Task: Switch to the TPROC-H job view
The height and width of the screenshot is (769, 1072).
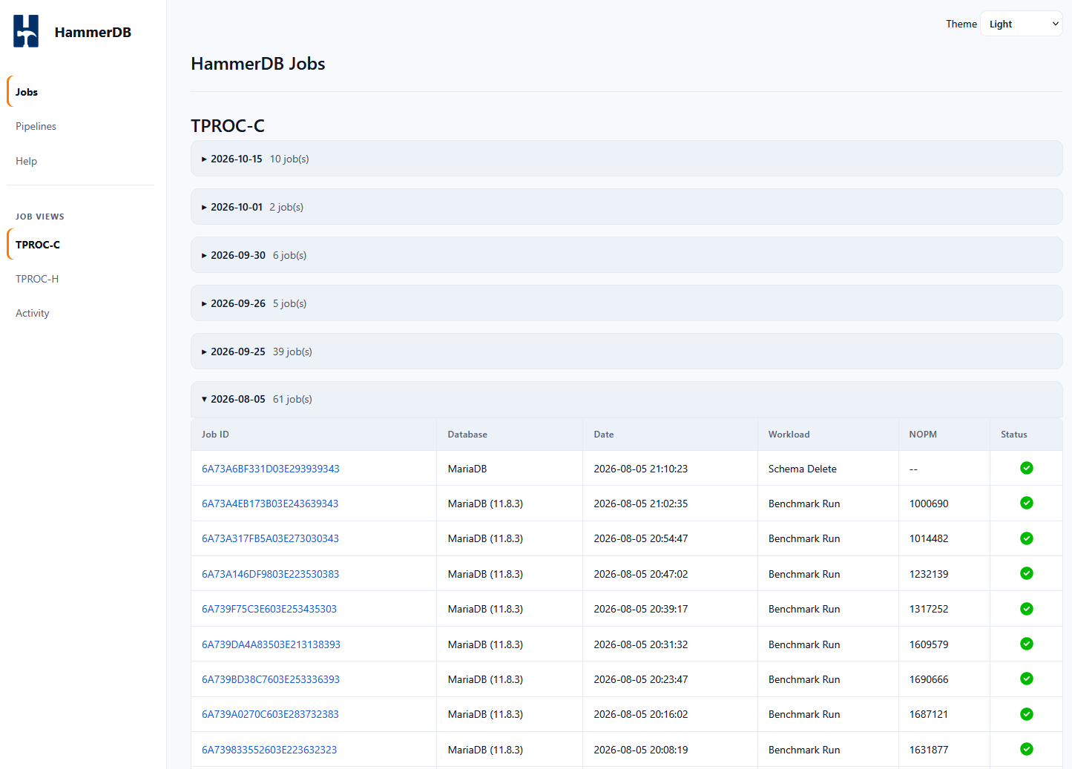Action: (x=80, y=279)
